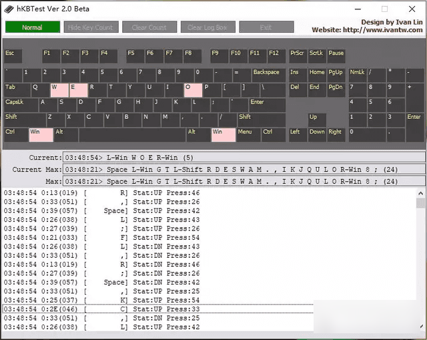Click the CapsLk key tile
This screenshot has width=427, height=340.
21,106
